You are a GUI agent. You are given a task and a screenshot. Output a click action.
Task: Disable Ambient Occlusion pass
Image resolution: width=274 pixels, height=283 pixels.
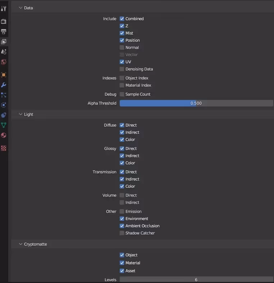[122, 226]
